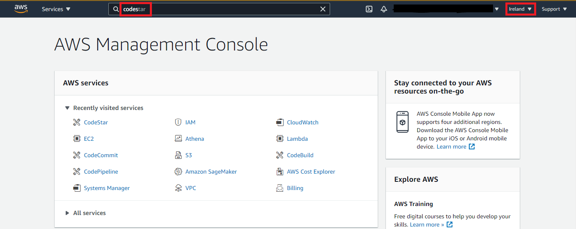
Task: Click the Athena chart icon
Action: (178, 139)
